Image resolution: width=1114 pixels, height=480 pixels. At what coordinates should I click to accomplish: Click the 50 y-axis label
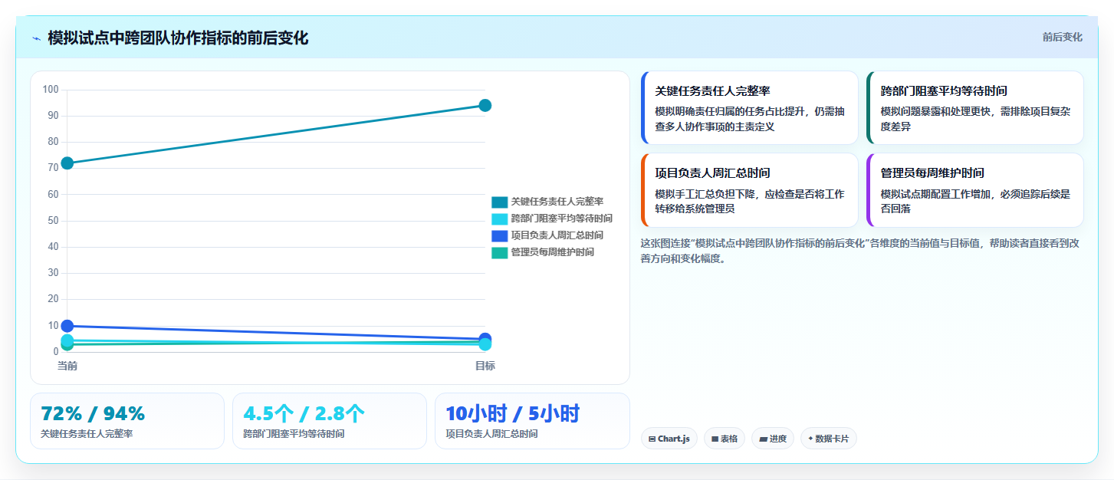point(53,221)
